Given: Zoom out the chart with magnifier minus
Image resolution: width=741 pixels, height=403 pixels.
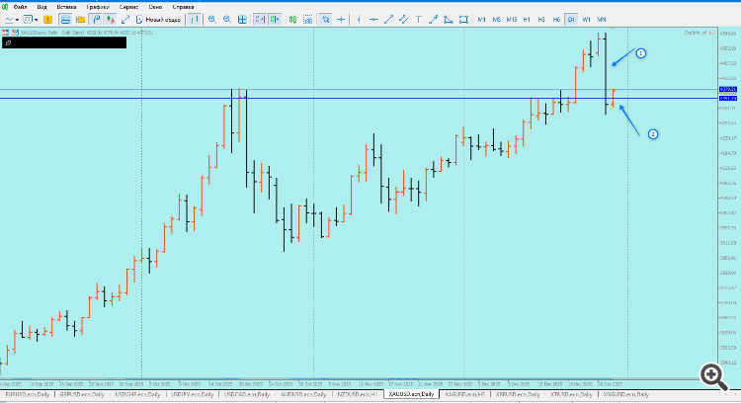Looking at the screenshot, I should click(x=227, y=20).
